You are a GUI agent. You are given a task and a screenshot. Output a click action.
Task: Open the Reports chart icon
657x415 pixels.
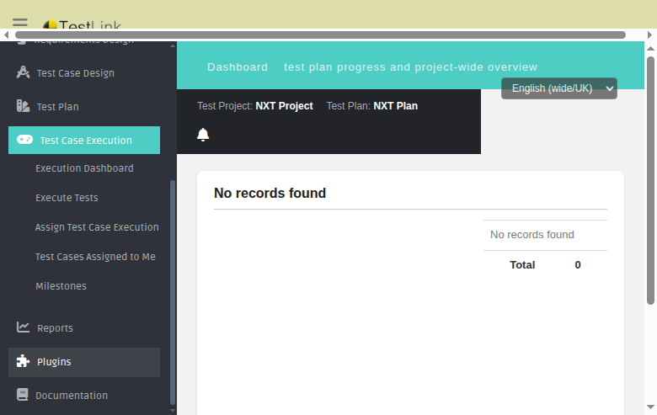click(x=23, y=327)
